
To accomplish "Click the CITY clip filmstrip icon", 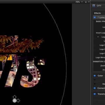I will click(94, 6).
